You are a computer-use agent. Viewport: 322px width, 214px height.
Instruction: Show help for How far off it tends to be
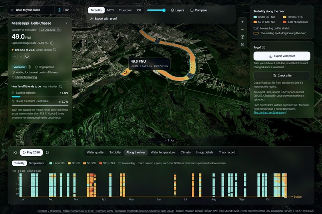click(x=61, y=86)
